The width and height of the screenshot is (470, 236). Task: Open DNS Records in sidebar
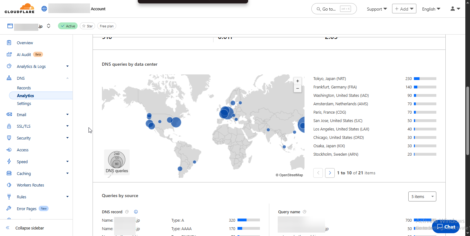coord(24,88)
